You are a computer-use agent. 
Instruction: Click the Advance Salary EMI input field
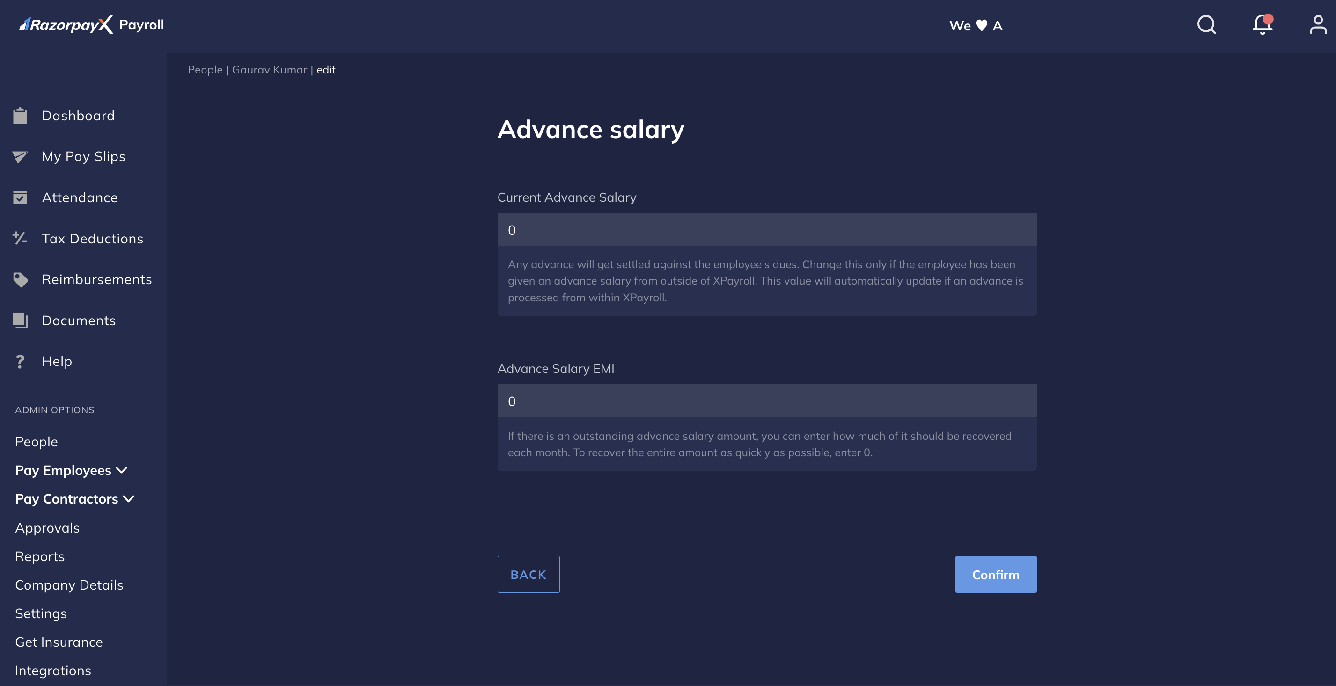pos(766,400)
